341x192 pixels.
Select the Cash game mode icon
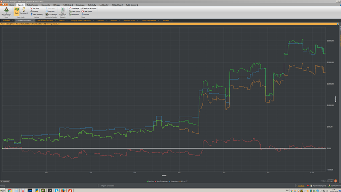pos(17,11)
